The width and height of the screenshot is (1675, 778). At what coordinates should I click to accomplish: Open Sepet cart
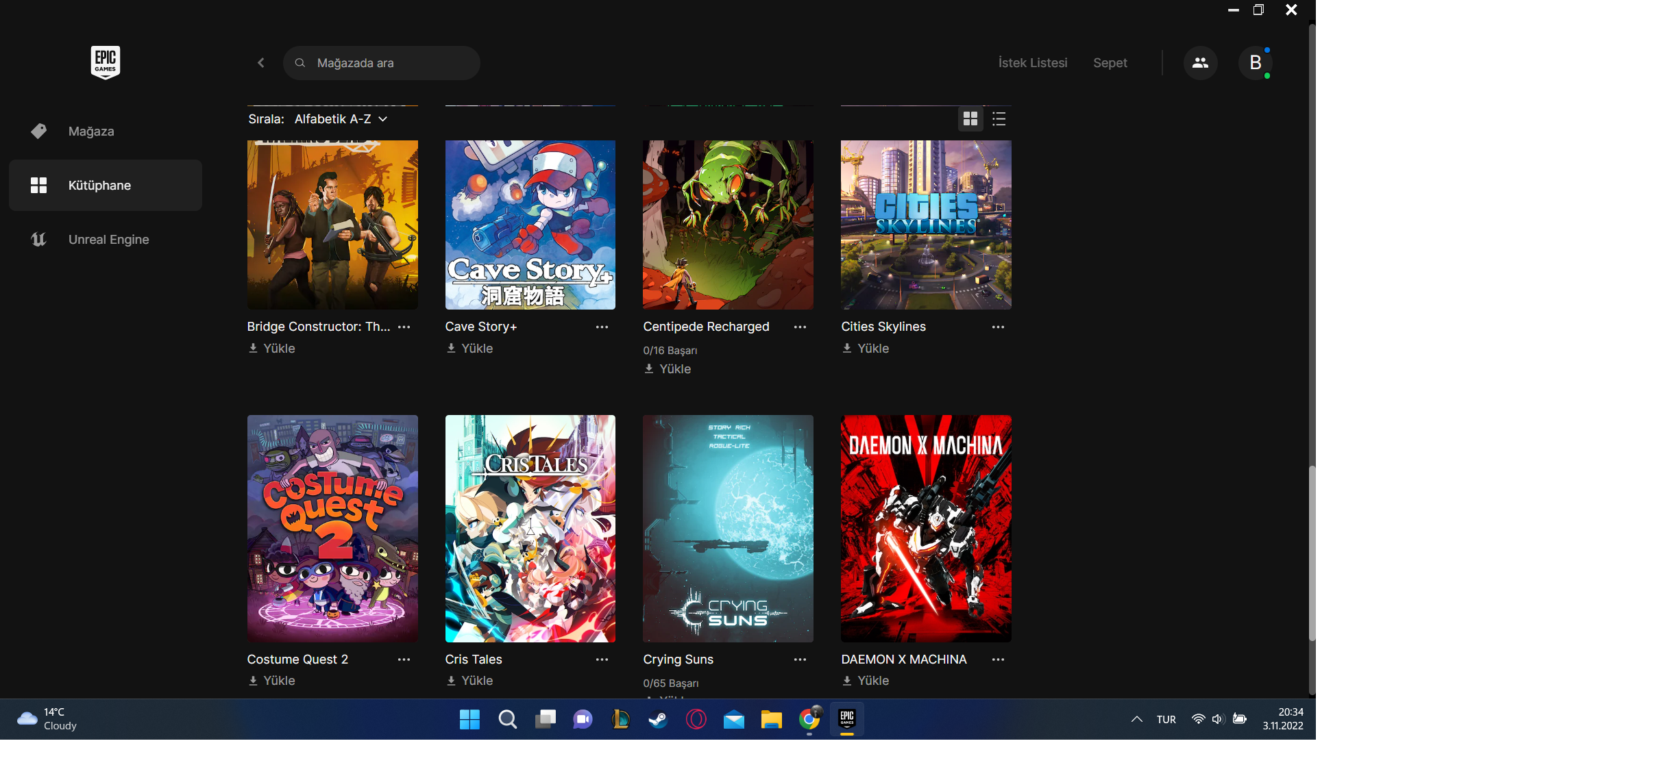(1110, 63)
